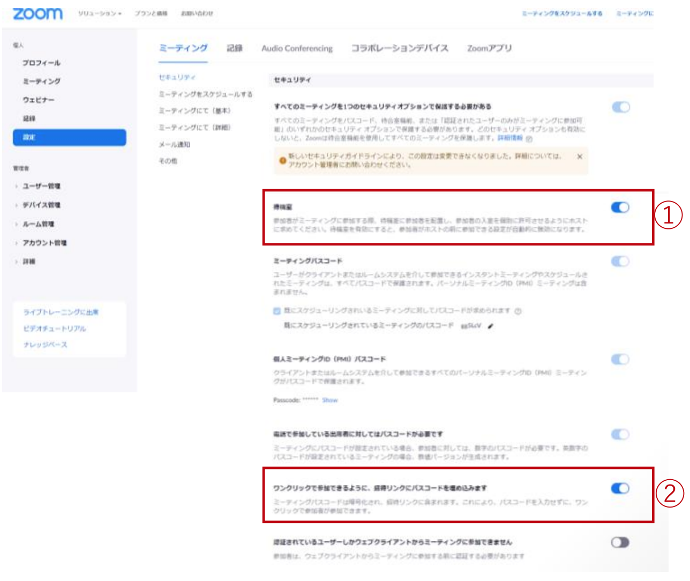690x581 pixels.
Task: Click the pencil icon to edit passcode
Action: 491,326
